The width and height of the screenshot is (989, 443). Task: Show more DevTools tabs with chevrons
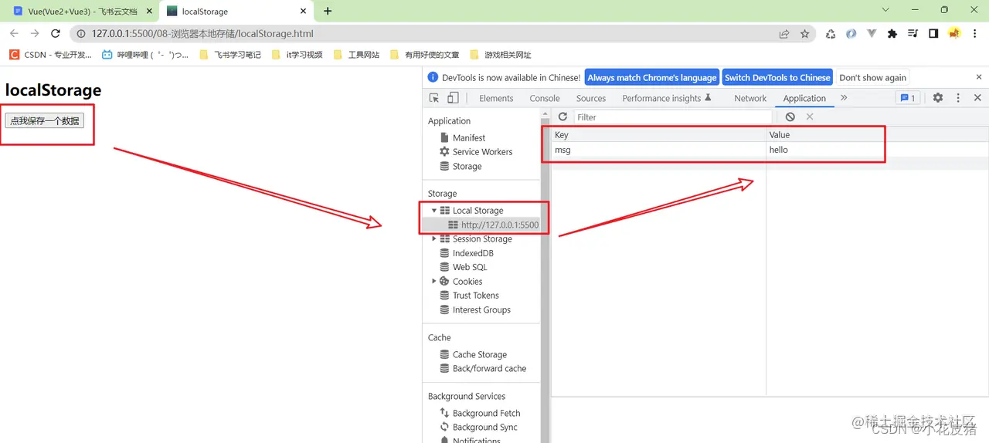pos(844,98)
